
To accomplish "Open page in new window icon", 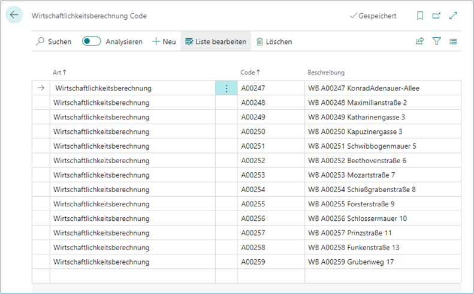I will click(x=436, y=16).
